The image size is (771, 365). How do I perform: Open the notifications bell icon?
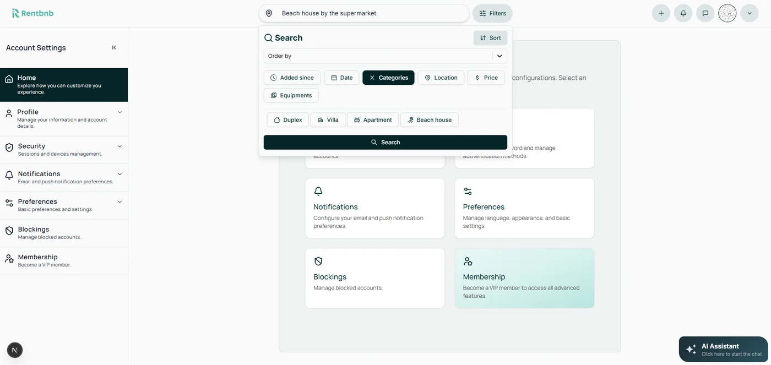[x=683, y=13]
